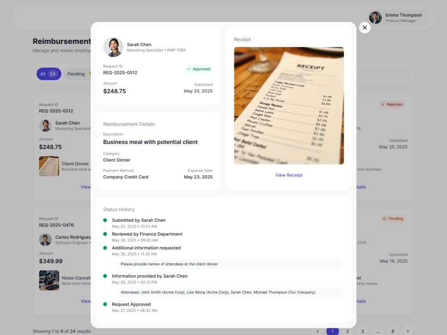The width and height of the screenshot is (447, 335).
Task: Click Request ID REQ-2025-0512 in the dialog
Action: [x=120, y=72]
